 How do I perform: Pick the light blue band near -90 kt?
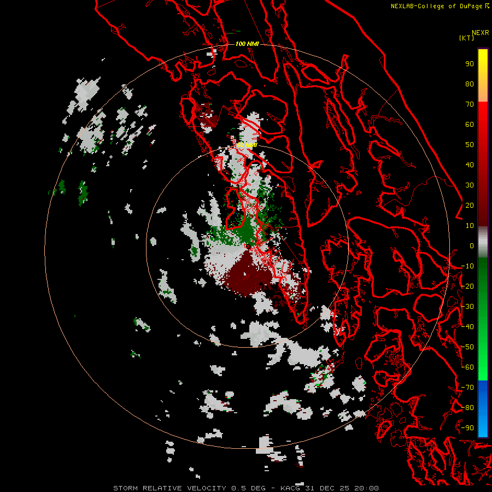click(483, 427)
